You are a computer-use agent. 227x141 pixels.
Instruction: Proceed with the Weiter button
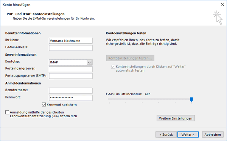tap(188, 135)
